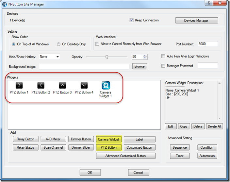Select the PTZ Button 3 up-arrow widget icon

click(x=62, y=85)
